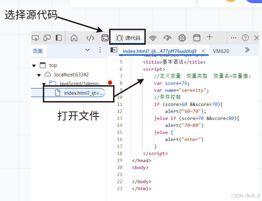Add a new tool with plus icon
The width and height of the screenshot is (262, 201).
(x=209, y=37)
